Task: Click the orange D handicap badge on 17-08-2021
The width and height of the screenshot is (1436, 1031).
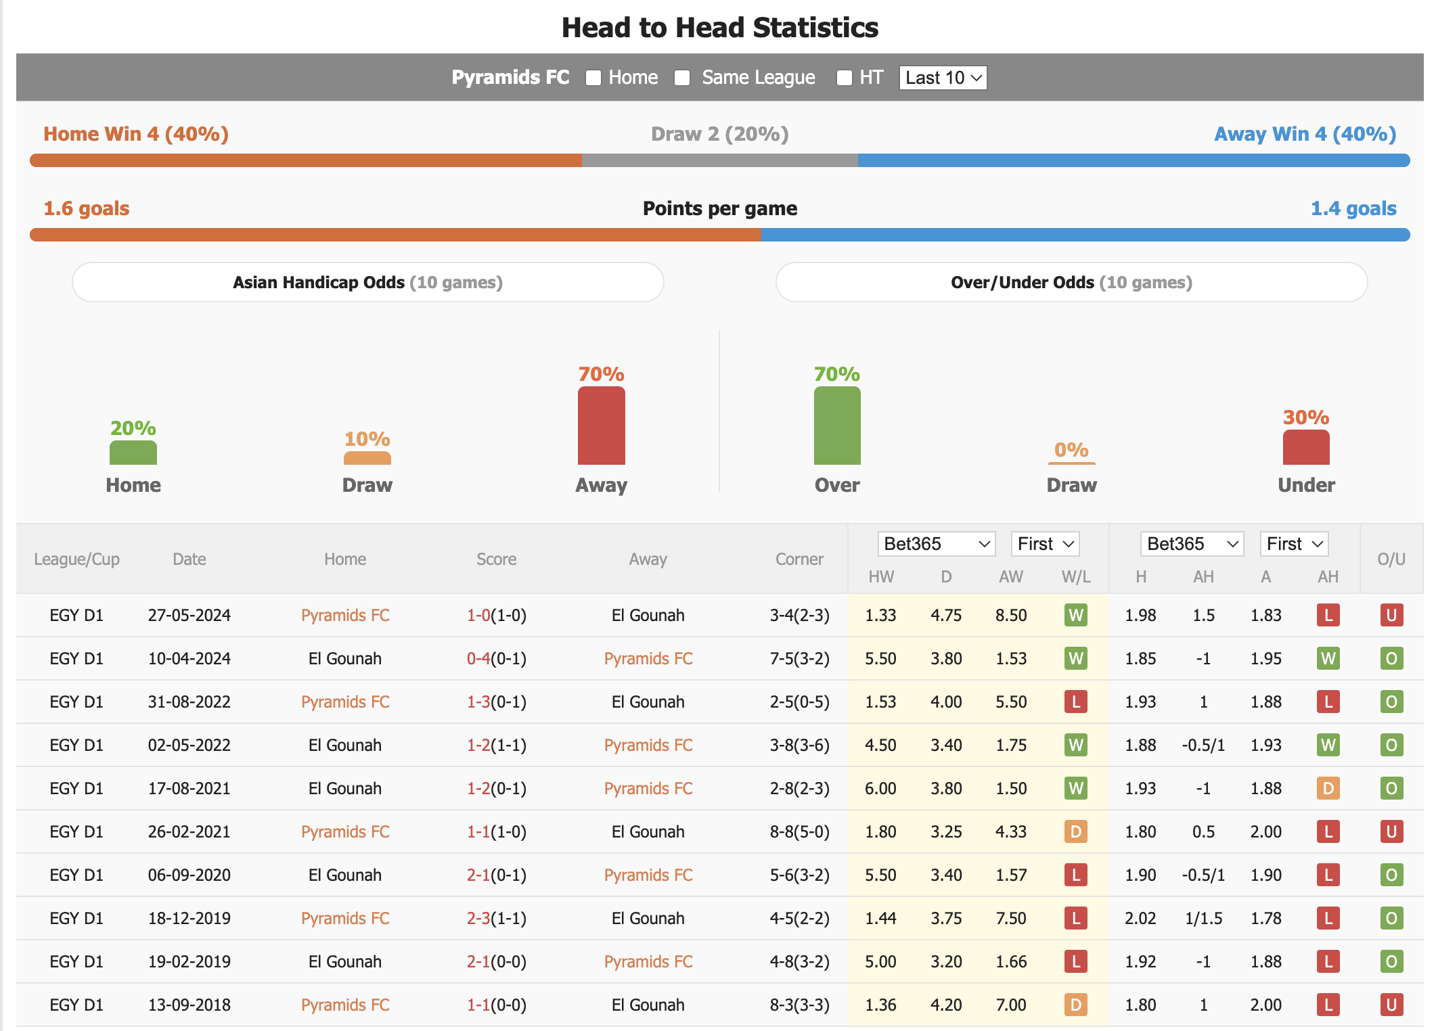Action: [x=1328, y=788]
